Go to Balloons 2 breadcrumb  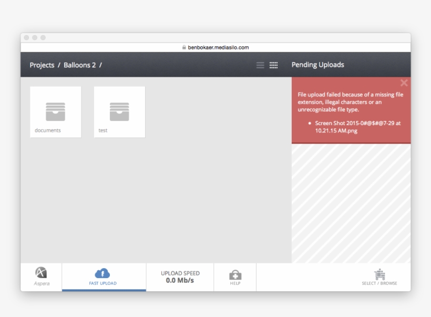80,65
